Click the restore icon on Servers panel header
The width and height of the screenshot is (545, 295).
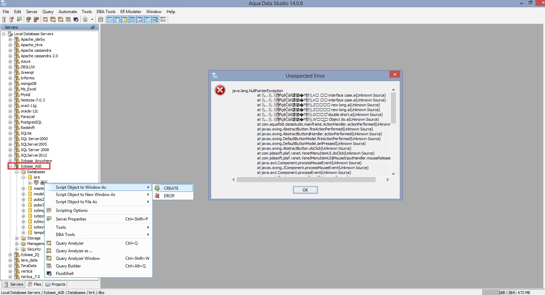click(92, 27)
